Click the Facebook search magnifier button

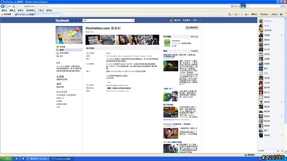pyautogui.click(x=133, y=21)
